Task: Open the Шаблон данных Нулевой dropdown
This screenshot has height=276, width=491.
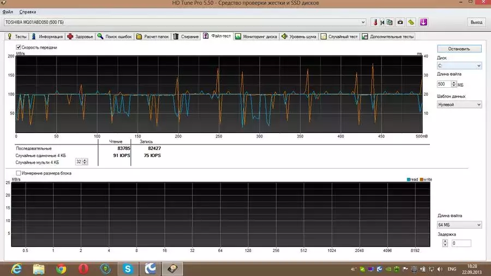Action: coord(459,105)
